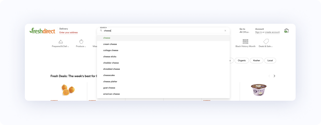The height and width of the screenshot is (125, 321).
Task: Click the Deals & Sale tag icon
Action: (x=266, y=42)
